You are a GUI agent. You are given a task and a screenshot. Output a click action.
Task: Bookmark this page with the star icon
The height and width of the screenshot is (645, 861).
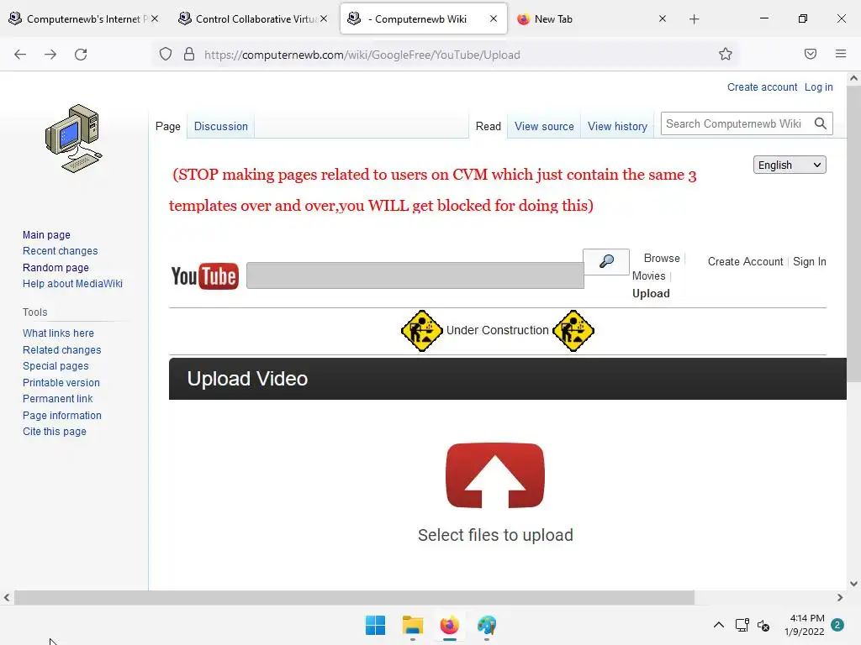pyautogui.click(x=726, y=54)
